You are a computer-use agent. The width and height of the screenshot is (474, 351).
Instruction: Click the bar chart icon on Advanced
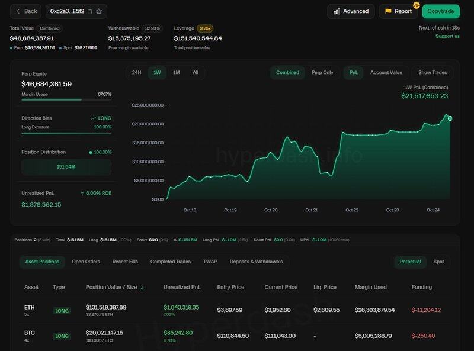click(337, 11)
